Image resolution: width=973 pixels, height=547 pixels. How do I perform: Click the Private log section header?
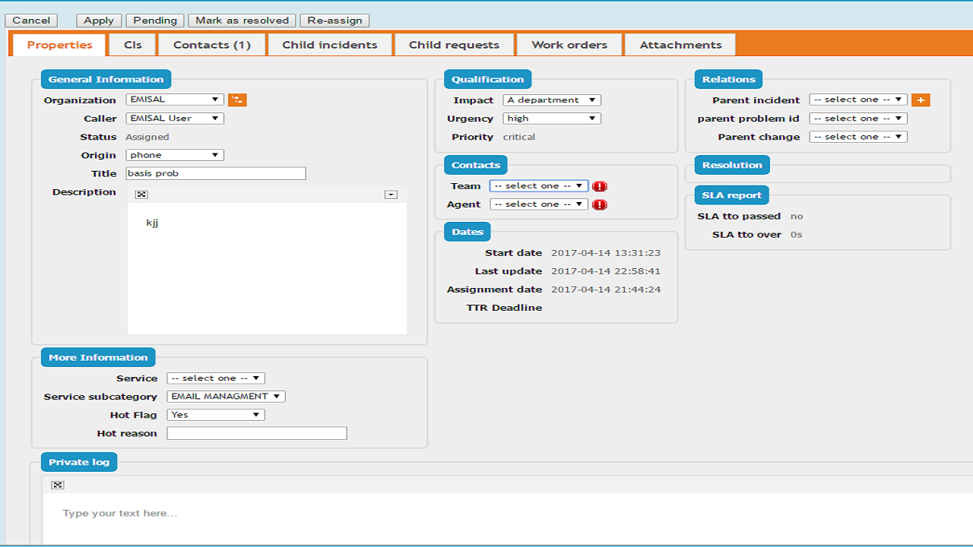pos(79,462)
